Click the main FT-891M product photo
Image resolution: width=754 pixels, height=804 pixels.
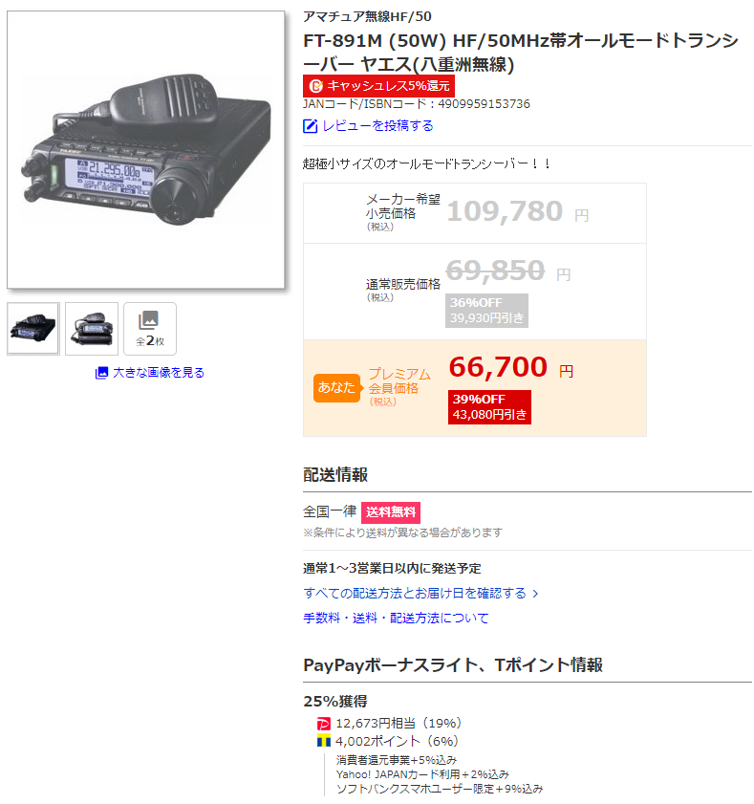click(x=146, y=150)
